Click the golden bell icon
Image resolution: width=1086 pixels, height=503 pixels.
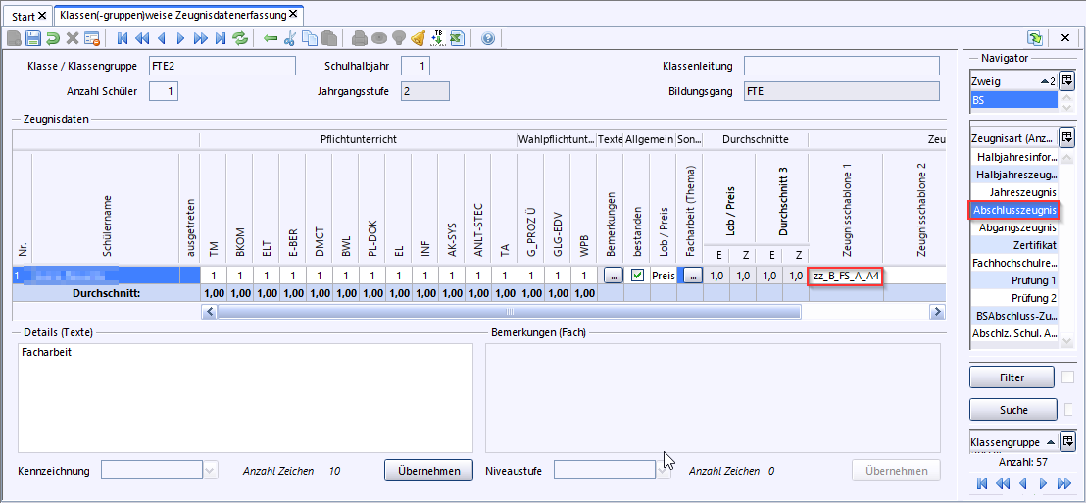418,39
